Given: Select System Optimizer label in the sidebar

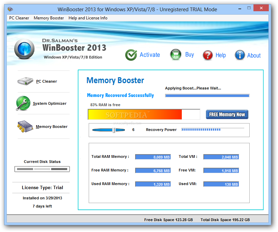Looking at the screenshot, I should pos(50,103).
